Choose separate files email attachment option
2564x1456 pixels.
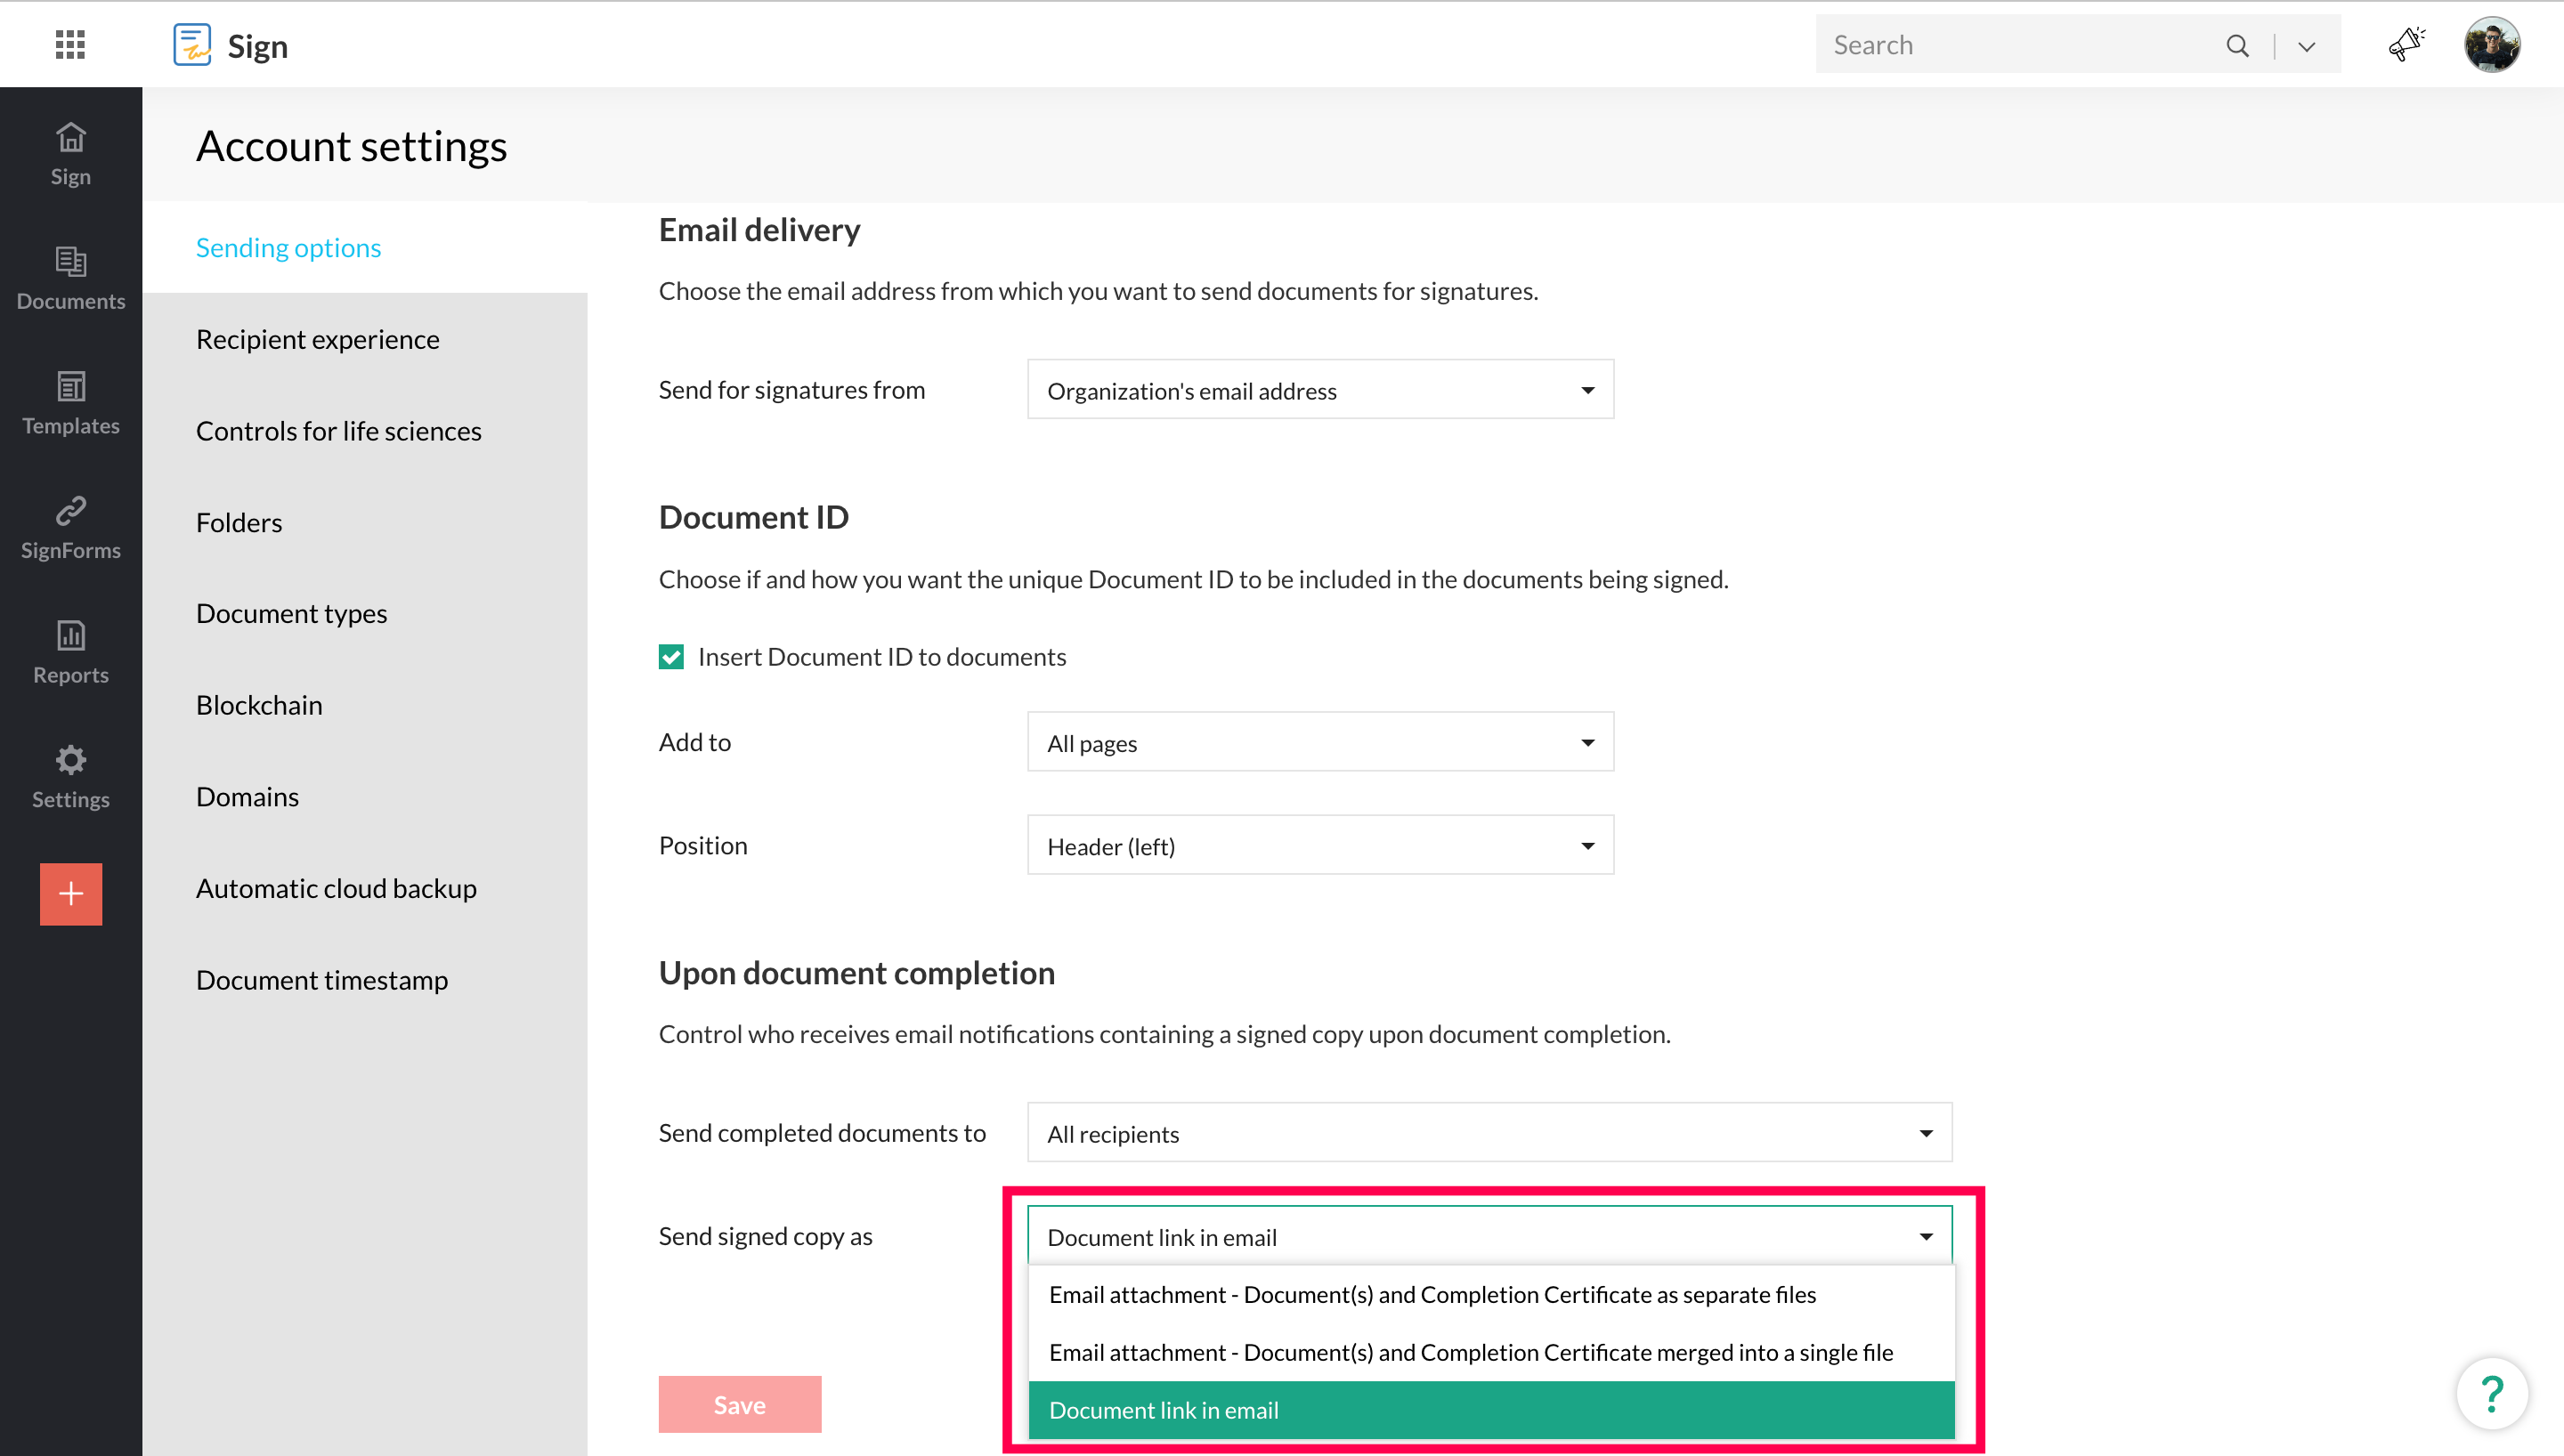click(x=1432, y=1295)
